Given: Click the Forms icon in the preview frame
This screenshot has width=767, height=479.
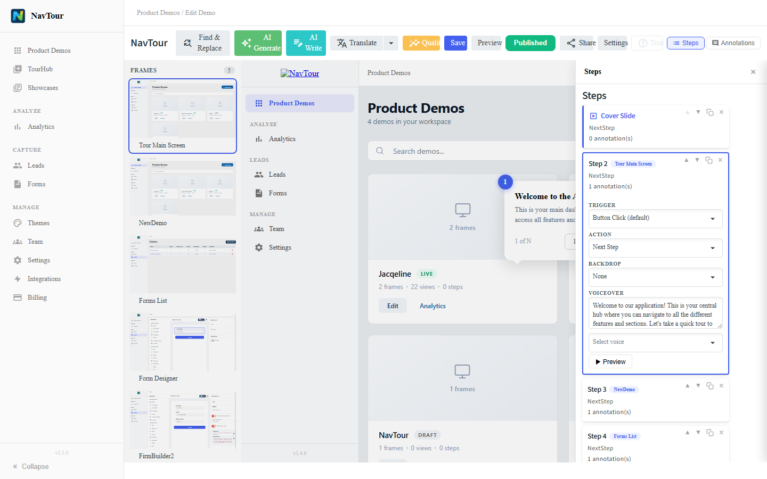Looking at the screenshot, I should pyautogui.click(x=259, y=193).
